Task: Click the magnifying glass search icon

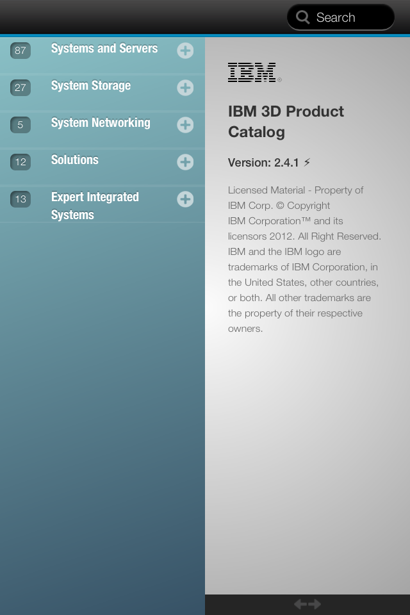Action: (x=303, y=17)
